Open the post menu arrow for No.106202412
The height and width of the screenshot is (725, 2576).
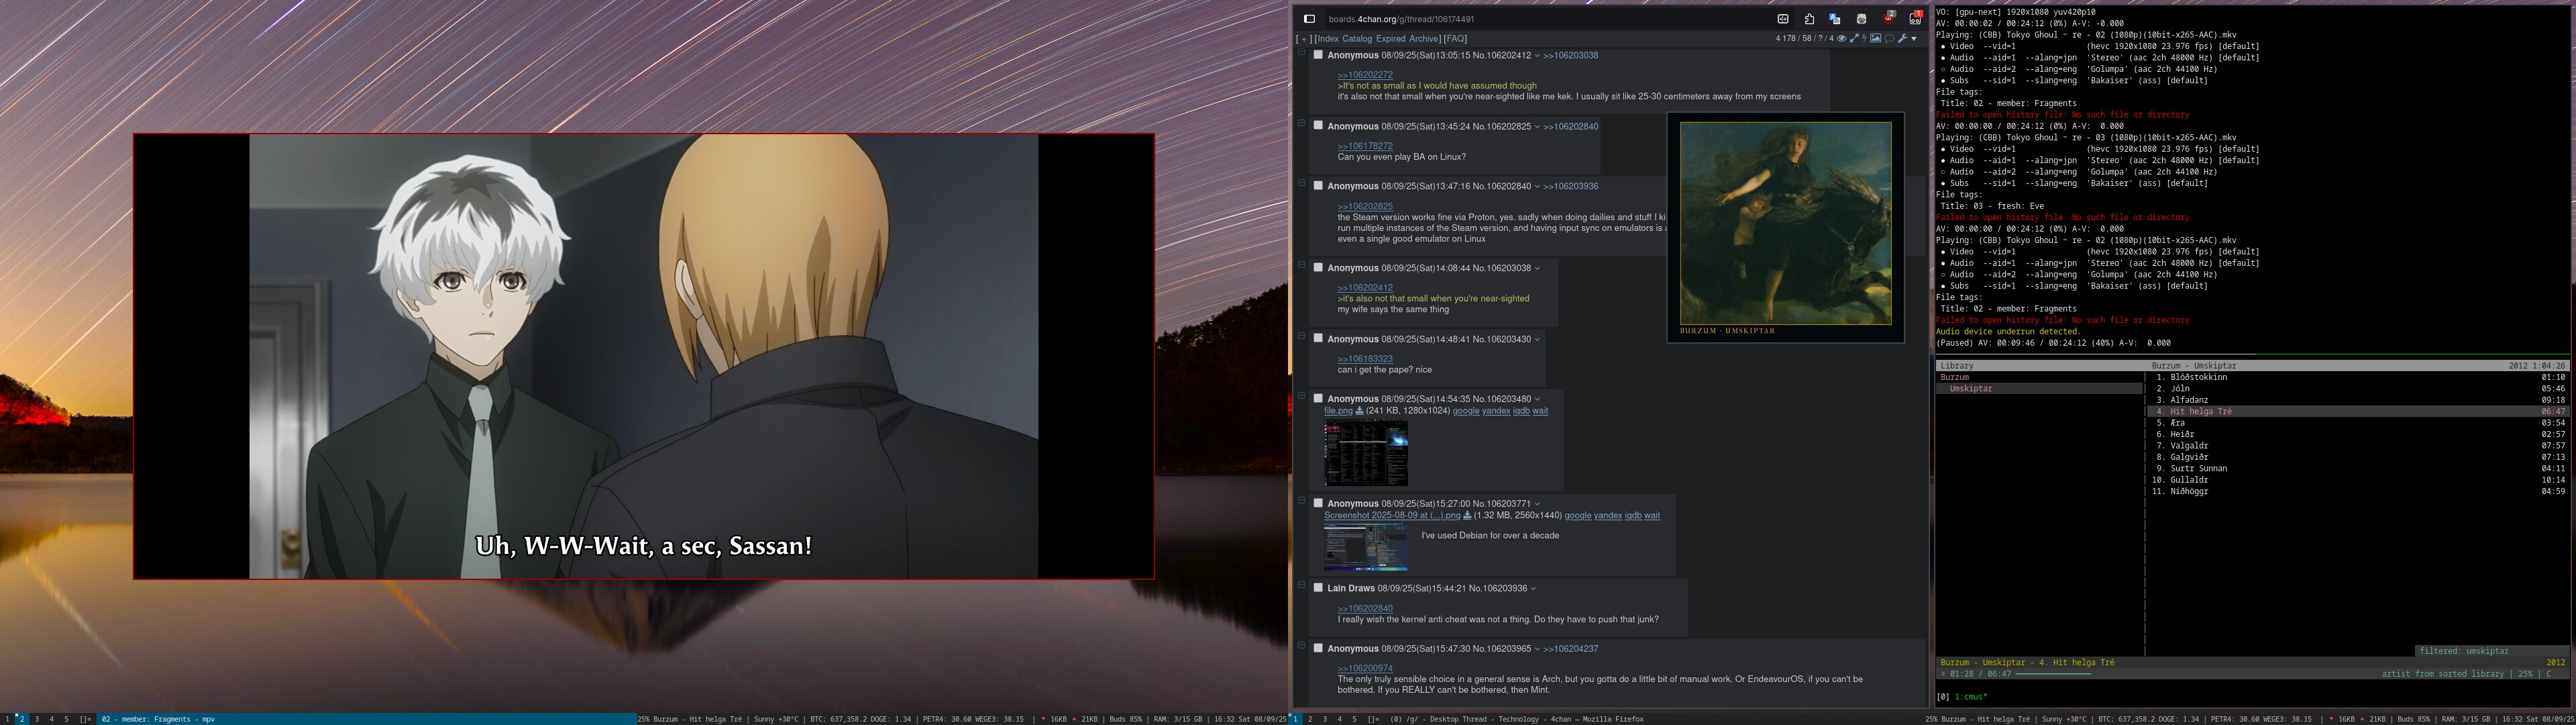tap(1538, 56)
